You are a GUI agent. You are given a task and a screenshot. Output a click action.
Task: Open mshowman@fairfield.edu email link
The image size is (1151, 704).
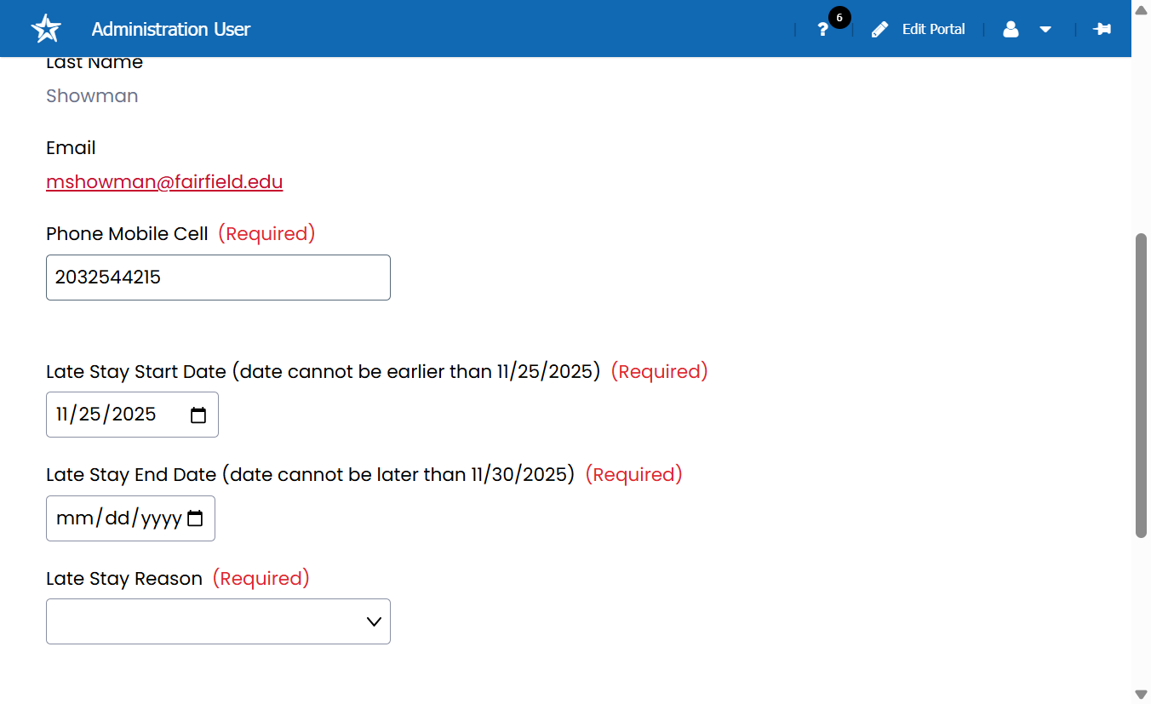point(164,181)
